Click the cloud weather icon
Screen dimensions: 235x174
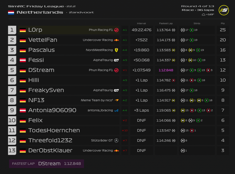click(x=203, y=15)
